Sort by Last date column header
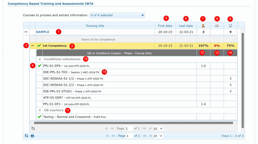This screenshot has height=144, width=258. pos(186,26)
